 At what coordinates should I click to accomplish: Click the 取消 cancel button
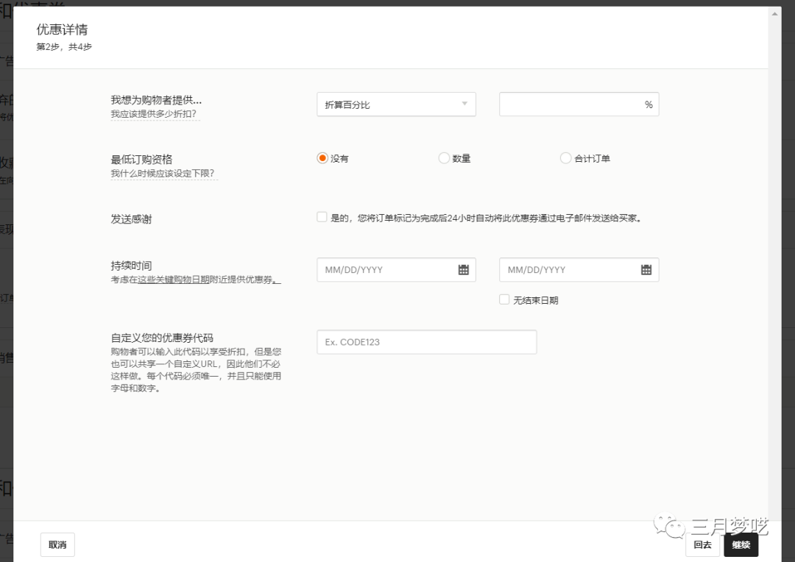tap(57, 544)
